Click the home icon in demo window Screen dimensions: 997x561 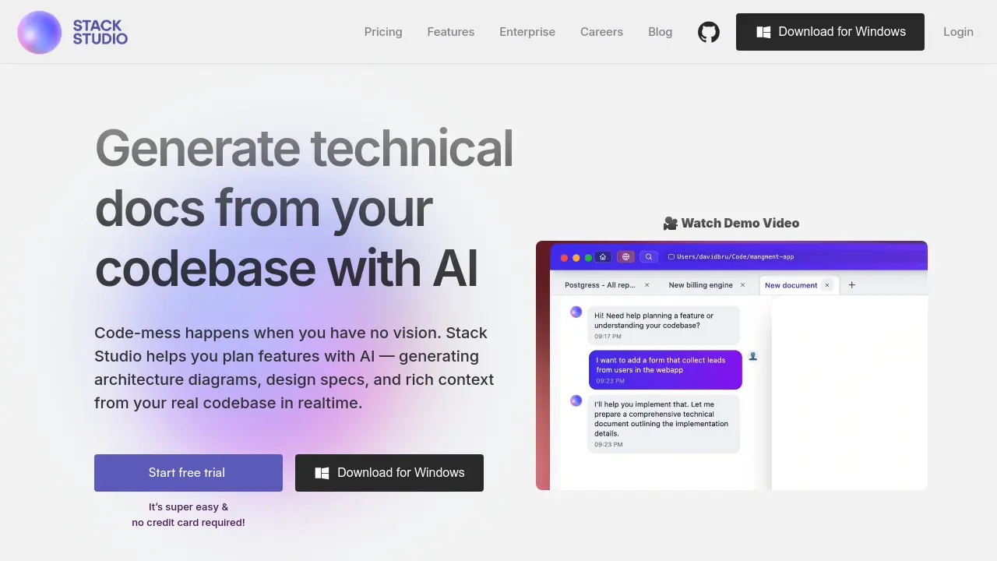coord(603,256)
